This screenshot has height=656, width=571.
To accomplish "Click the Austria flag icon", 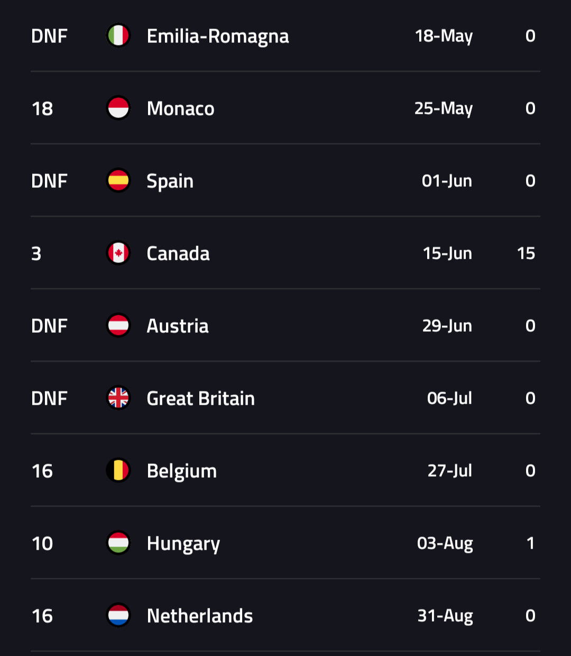I will [x=118, y=326].
